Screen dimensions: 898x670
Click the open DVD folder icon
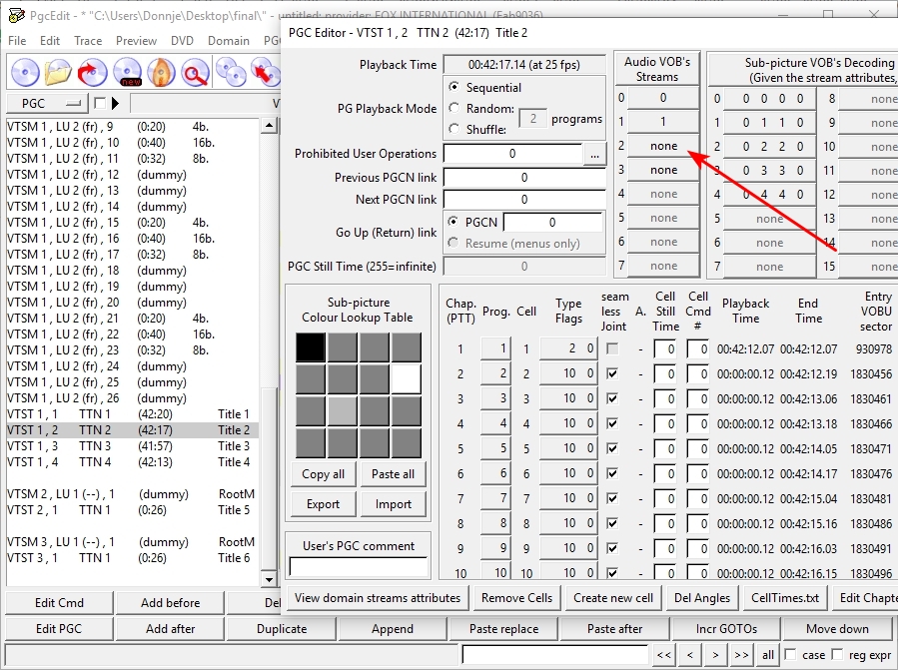[x=59, y=72]
